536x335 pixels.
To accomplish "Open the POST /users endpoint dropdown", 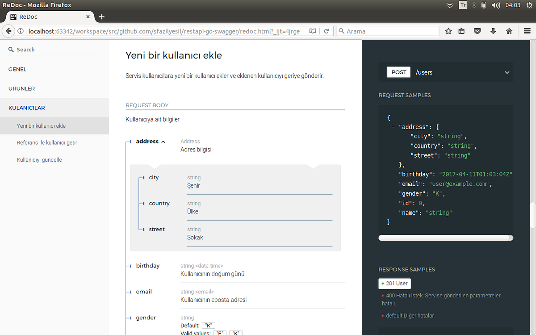I will pyautogui.click(x=507, y=72).
